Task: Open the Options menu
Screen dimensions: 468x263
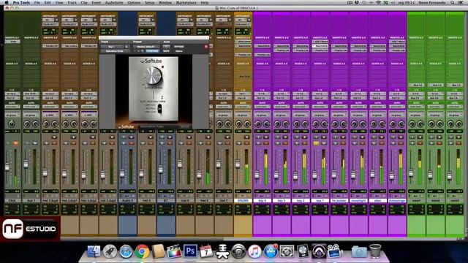Action: pyautogui.click(x=134, y=2)
